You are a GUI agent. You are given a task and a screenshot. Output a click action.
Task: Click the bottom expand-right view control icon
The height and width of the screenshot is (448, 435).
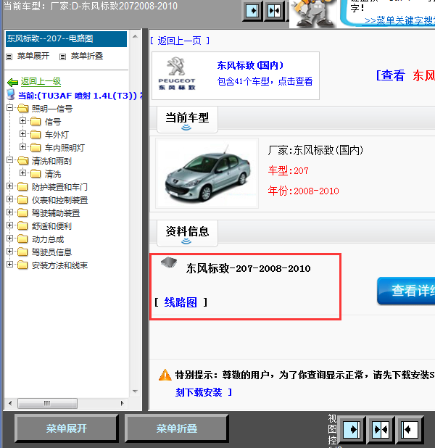pos(351,429)
